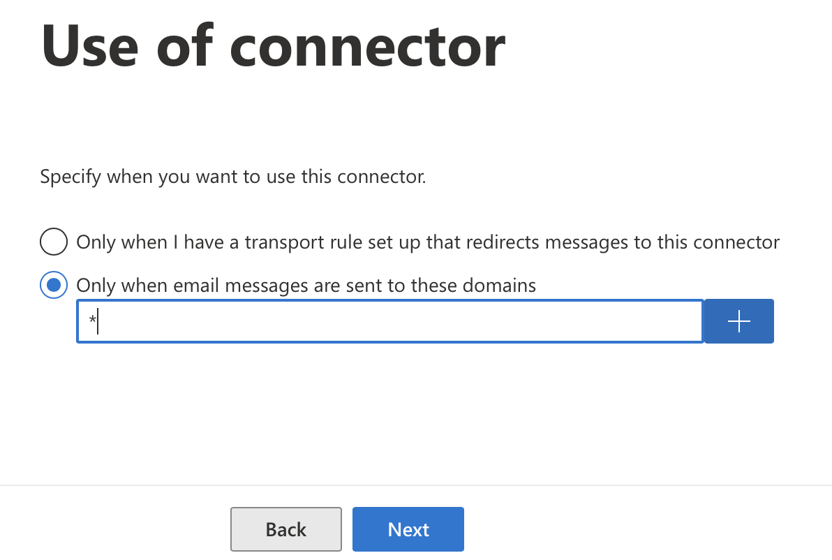
Task: Click in the domain name input field
Action: coord(390,321)
